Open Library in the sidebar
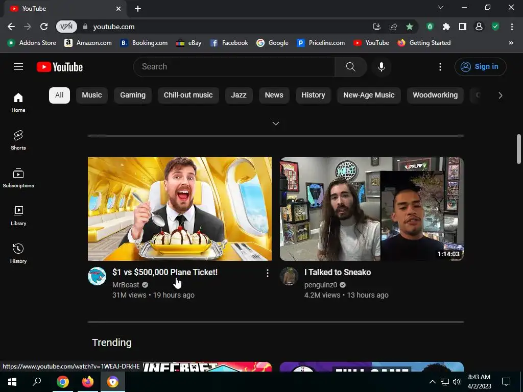Viewport: 523px width, 392px height. [x=18, y=216]
